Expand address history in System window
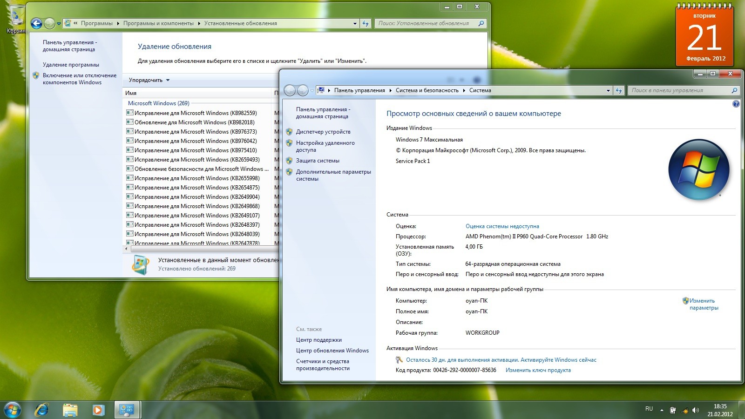 608,90
